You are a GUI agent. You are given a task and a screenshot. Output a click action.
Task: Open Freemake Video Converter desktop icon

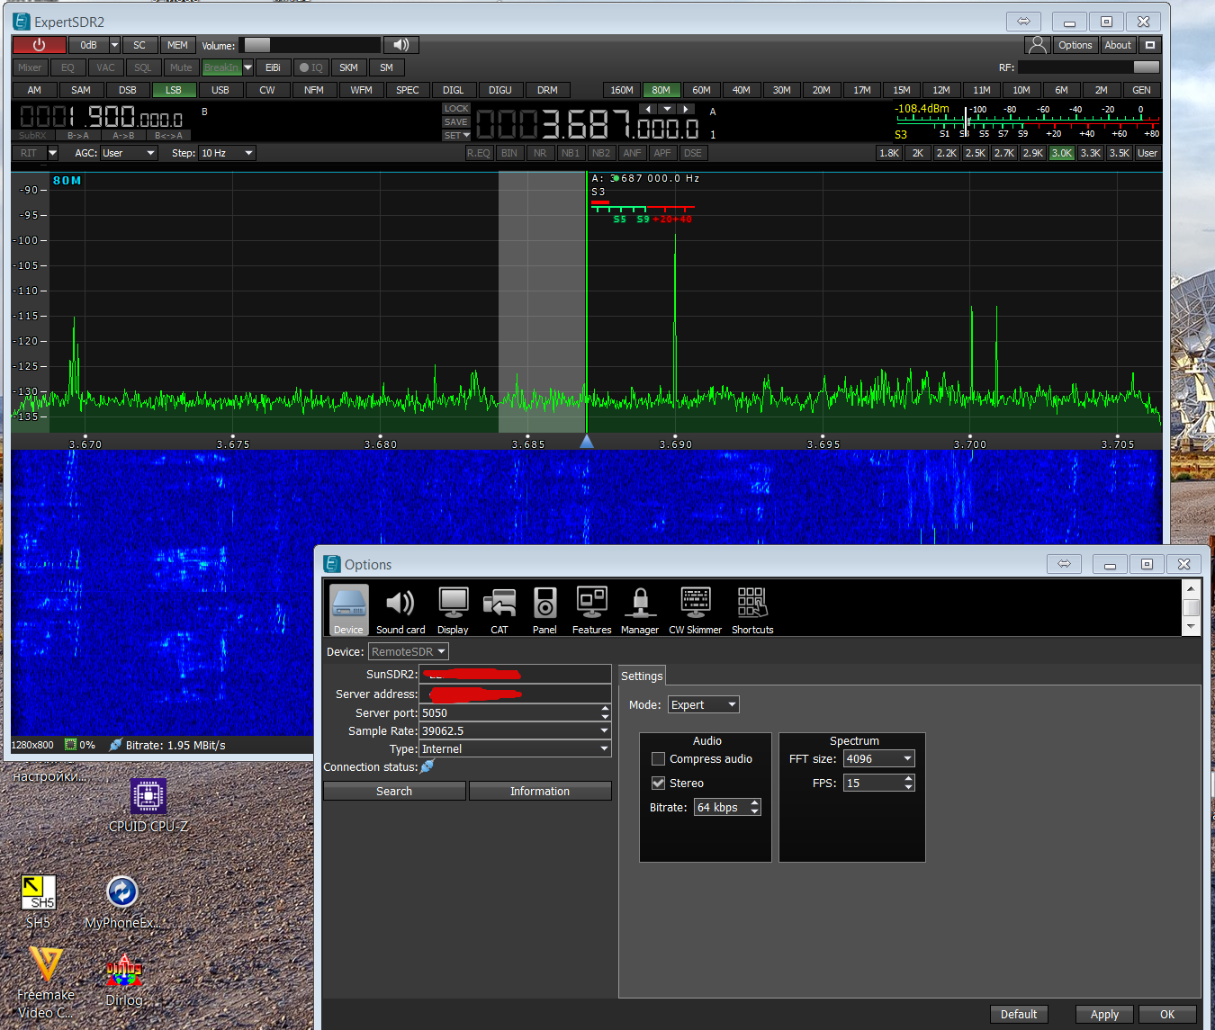click(x=46, y=981)
